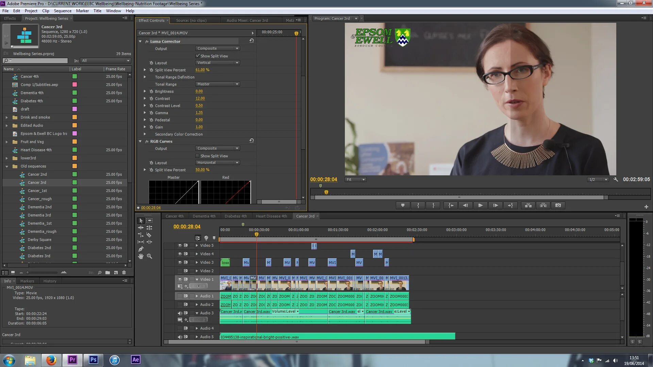Click the Hand tool icon in timeline
Screen dimensions: 653x367
(140, 256)
